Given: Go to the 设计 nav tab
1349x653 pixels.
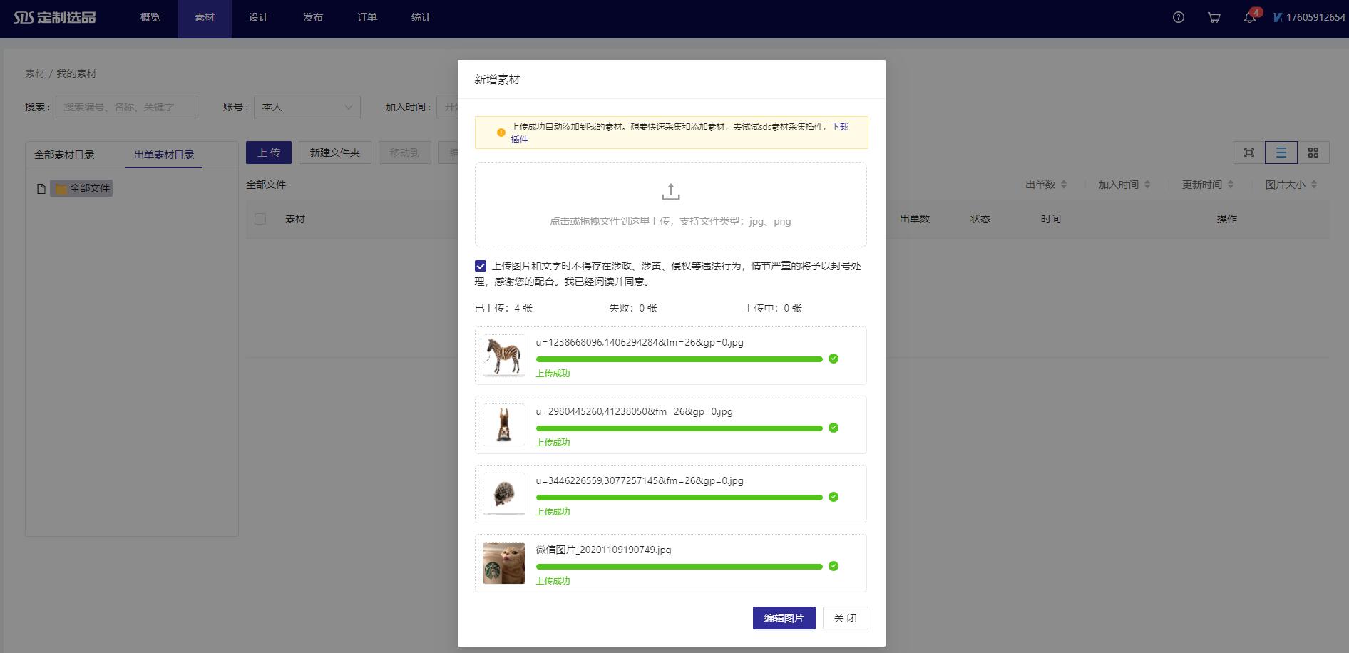Looking at the screenshot, I should [259, 17].
